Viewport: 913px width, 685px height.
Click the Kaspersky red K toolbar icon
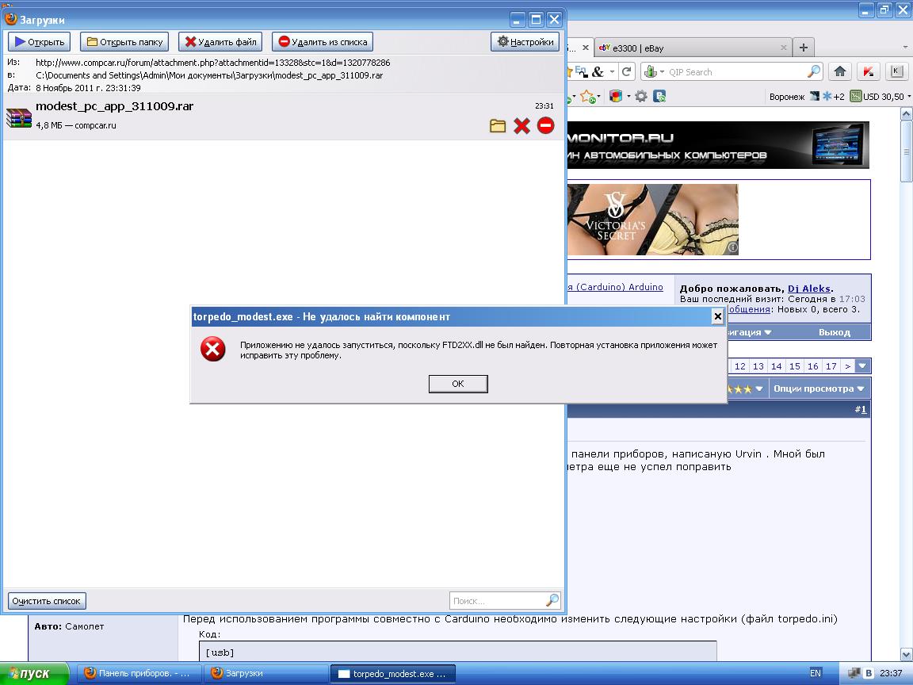869,72
